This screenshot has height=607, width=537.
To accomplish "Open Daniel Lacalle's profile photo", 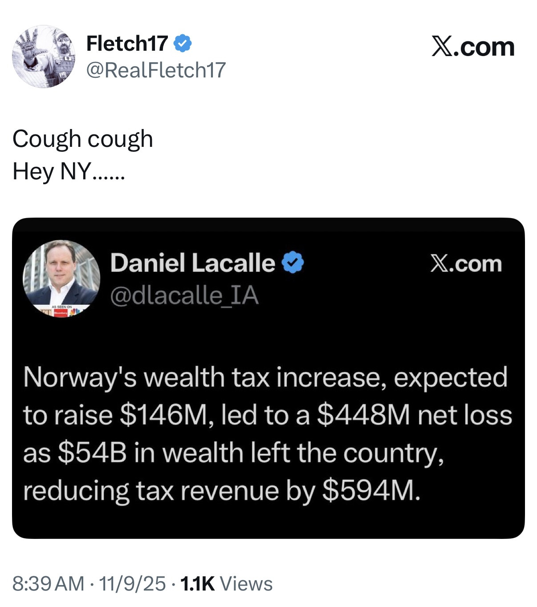I will (x=61, y=276).
